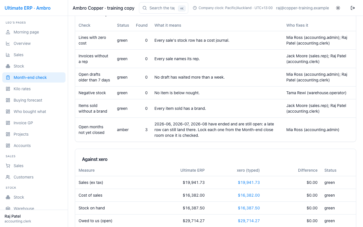This screenshot has height=227, width=363.
Task: Click the bar chart icon beside Leo's Sales
Action: (8, 55)
